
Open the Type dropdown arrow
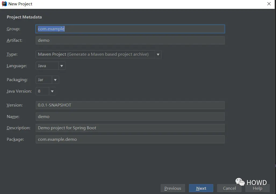158,55
